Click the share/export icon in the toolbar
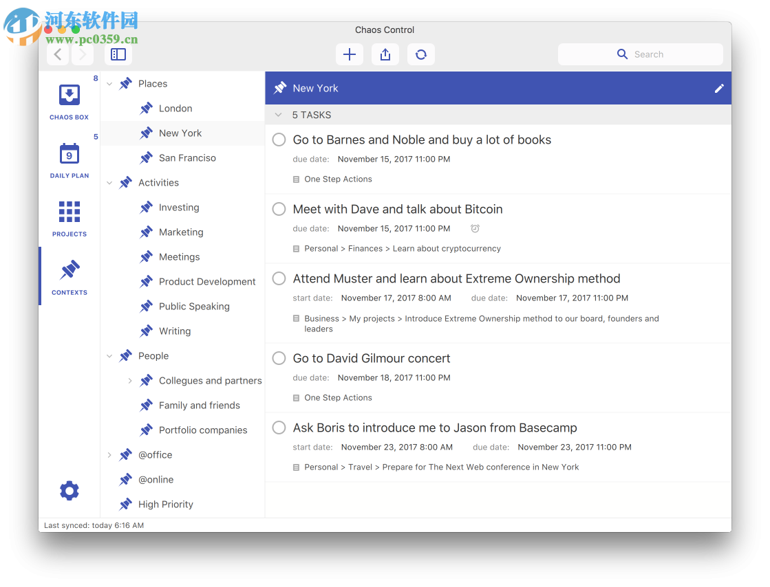 coord(385,54)
